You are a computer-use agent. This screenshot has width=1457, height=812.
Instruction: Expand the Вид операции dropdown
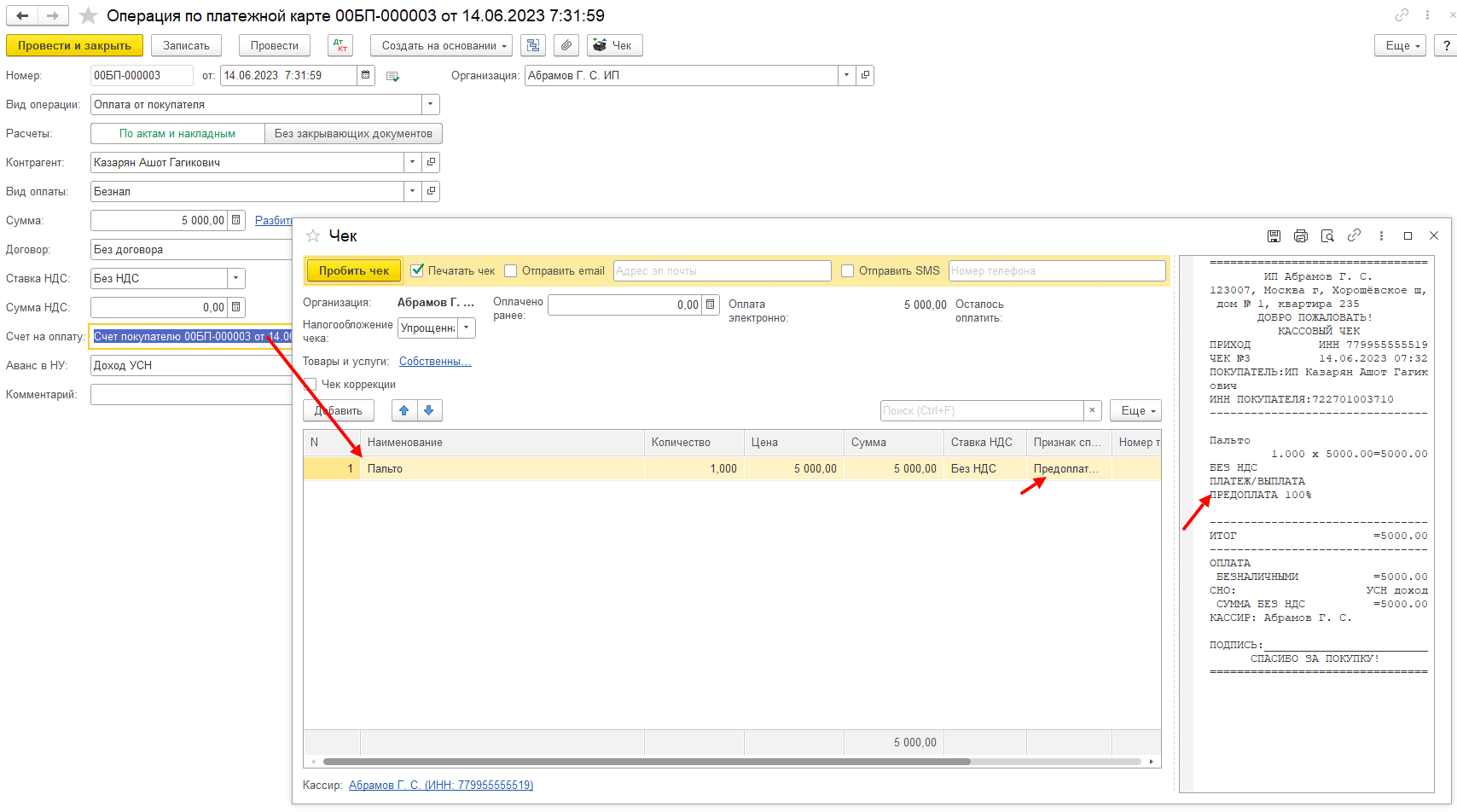[x=431, y=105]
